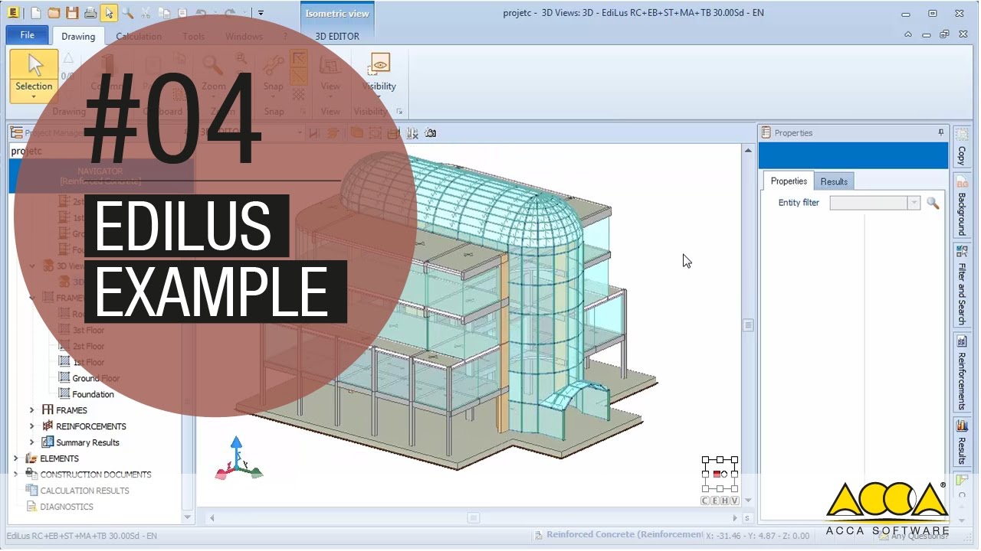Click the EdiLus application logo icon

tap(14, 13)
